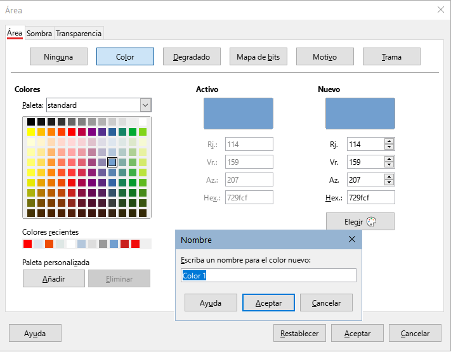Click the Elegir color picker button

click(360, 221)
